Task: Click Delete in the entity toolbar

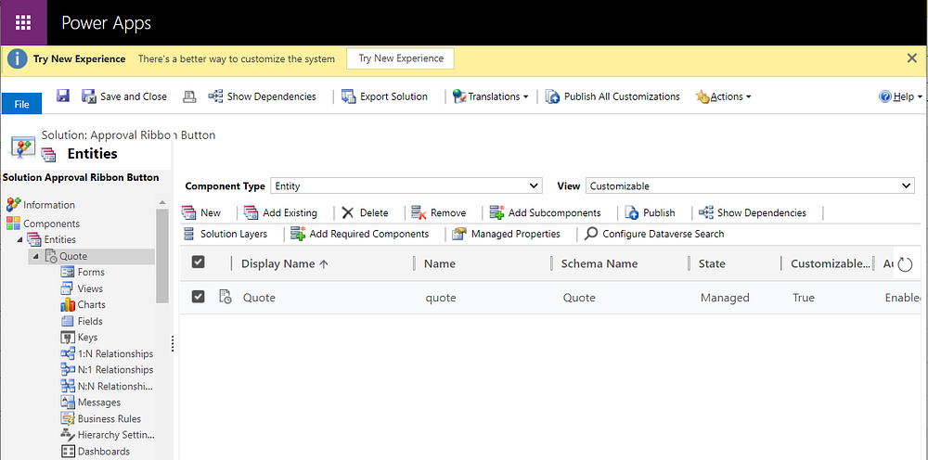Action: pos(365,212)
